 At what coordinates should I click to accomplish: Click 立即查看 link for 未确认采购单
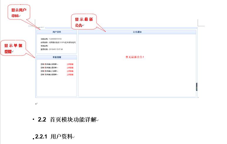(70, 64)
